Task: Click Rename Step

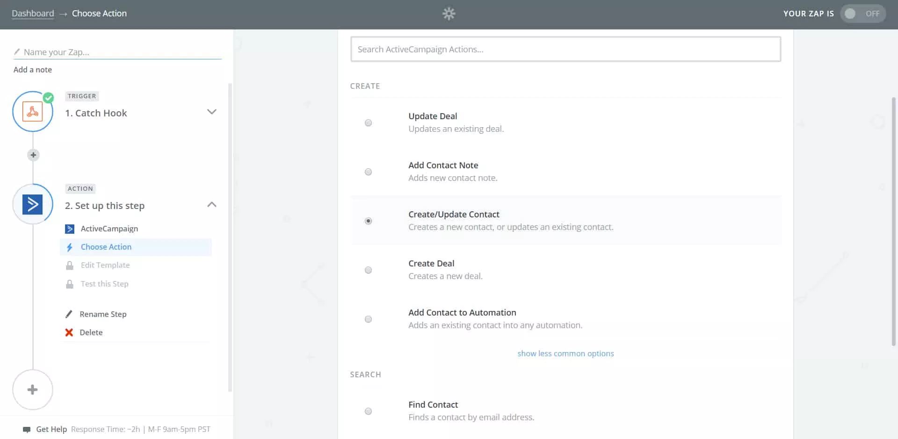Action: 103,314
